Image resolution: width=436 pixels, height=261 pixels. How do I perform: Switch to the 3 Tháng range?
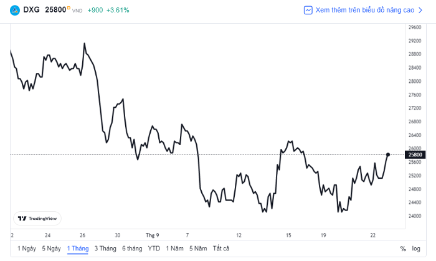click(105, 249)
